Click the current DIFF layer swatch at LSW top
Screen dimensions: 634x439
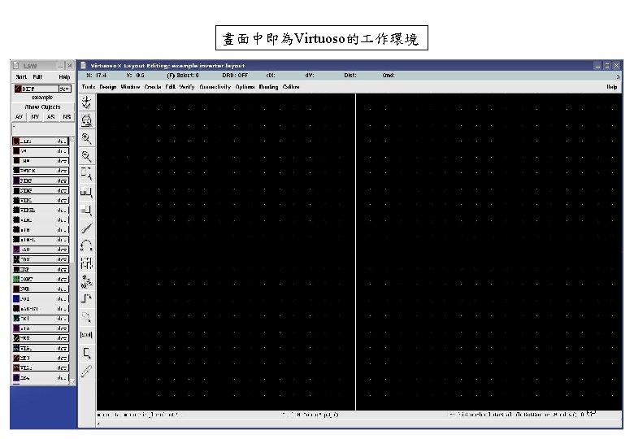(18, 89)
